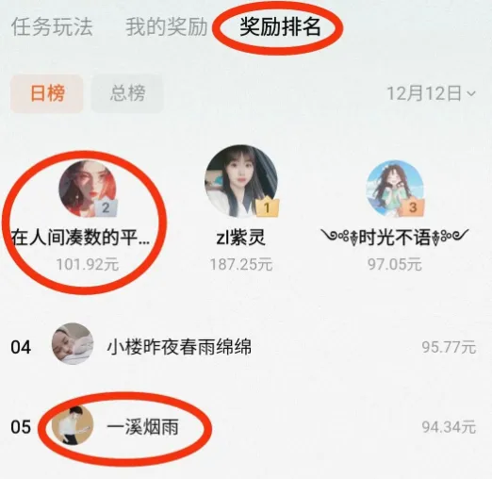Open the 任务玩法 tab
This screenshot has height=479, width=492.
tap(52, 27)
